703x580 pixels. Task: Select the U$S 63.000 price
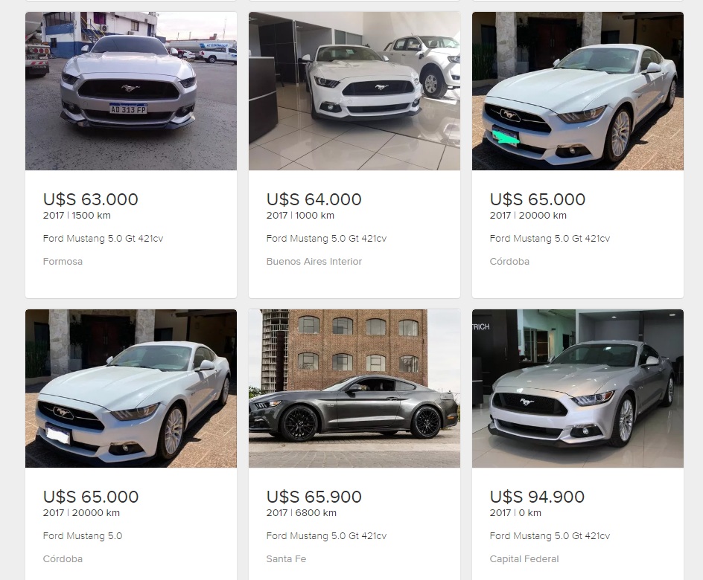pyautogui.click(x=91, y=199)
